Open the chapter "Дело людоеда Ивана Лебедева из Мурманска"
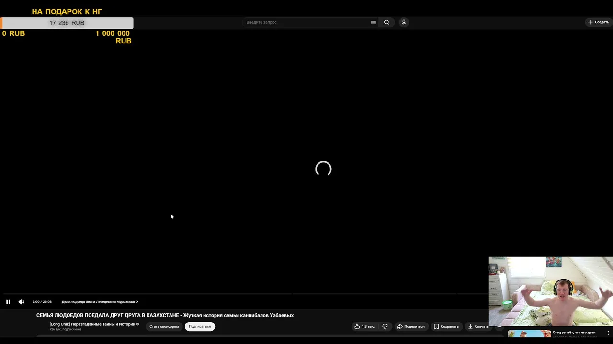 100,302
